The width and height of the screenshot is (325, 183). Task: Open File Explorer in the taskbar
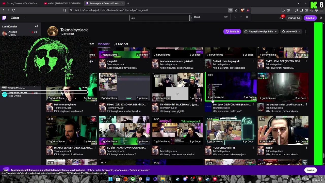pos(162,179)
